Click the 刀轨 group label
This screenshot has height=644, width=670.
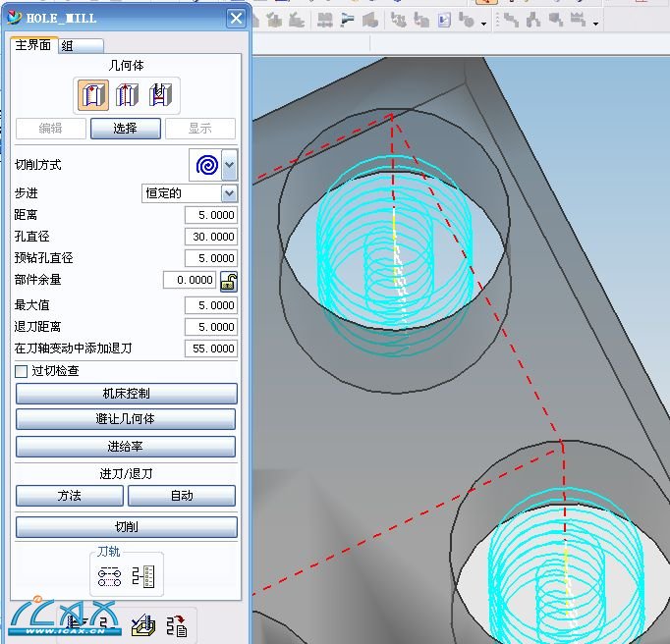108,552
